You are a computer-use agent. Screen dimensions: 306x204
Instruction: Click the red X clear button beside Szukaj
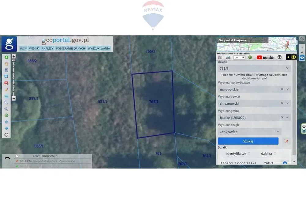pyautogui.click(x=287, y=141)
